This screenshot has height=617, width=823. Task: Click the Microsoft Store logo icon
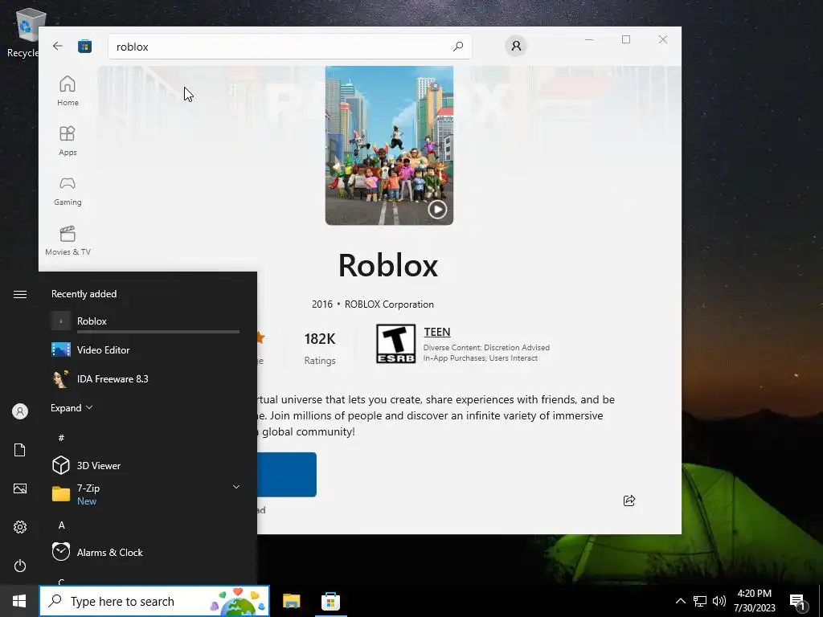(x=84, y=46)
